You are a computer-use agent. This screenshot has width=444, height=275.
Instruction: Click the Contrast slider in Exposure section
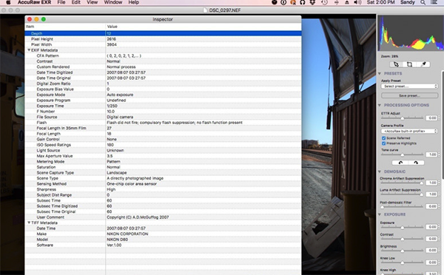(x=402, y=239)
